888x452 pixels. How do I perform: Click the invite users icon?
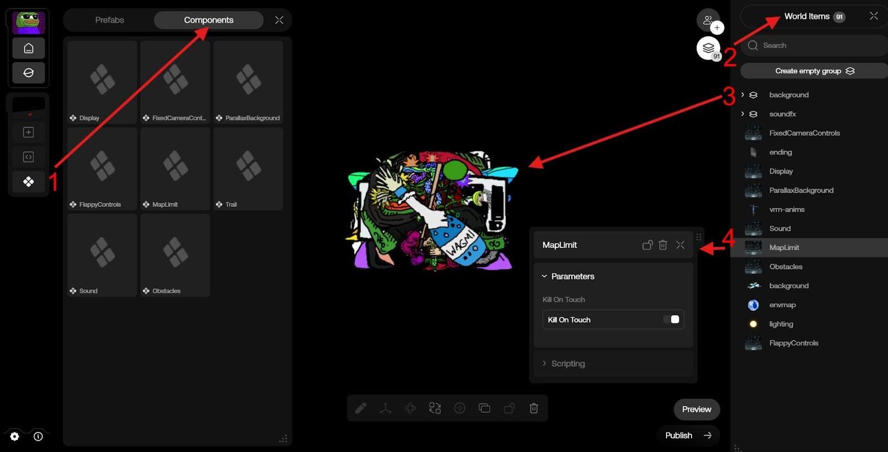[x=708, y=20]
